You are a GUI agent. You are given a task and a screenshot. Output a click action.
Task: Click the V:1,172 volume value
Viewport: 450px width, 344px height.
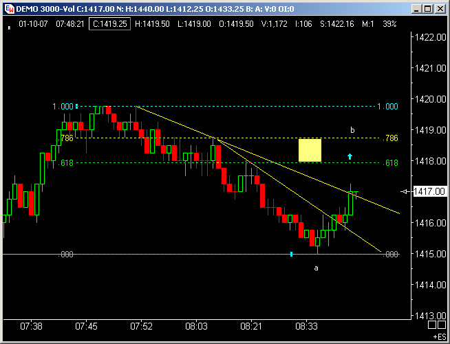pyautogui.click(x=274, y=24)
